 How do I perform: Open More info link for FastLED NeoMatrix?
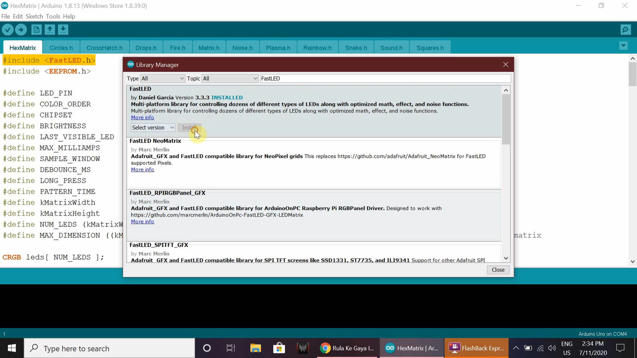(142, 170)
